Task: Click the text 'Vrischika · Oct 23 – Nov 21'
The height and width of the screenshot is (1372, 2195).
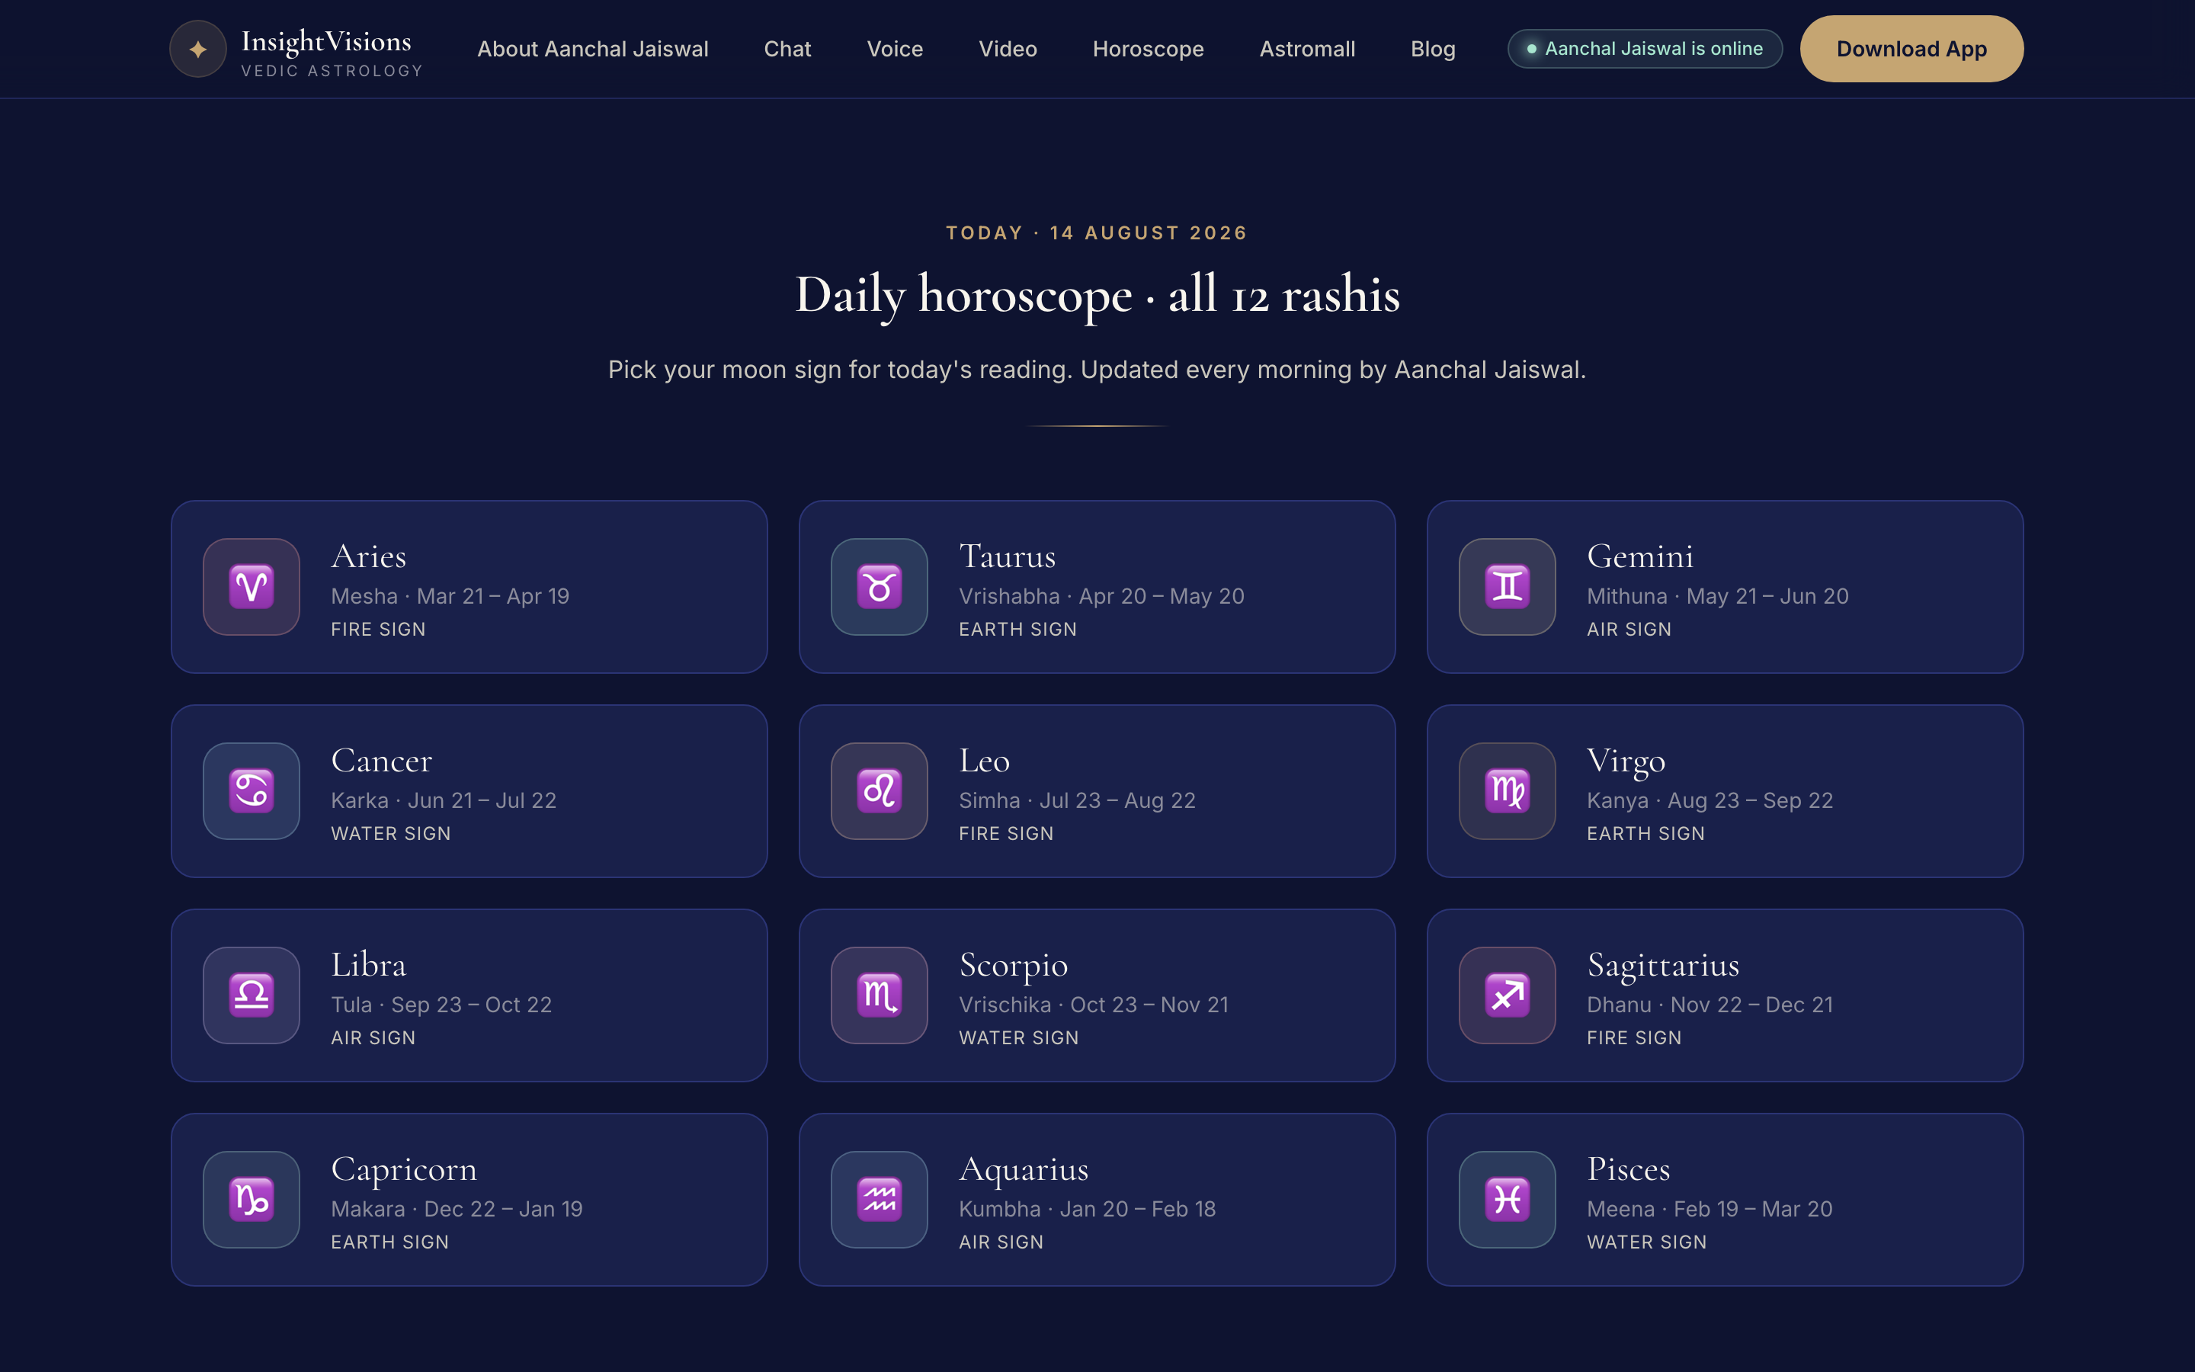Action: 1093,1005
